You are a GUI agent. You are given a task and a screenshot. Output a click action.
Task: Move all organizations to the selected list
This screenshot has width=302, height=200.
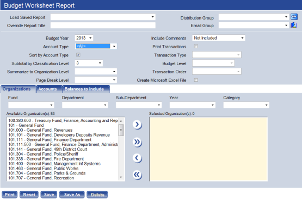pos(137,142)
